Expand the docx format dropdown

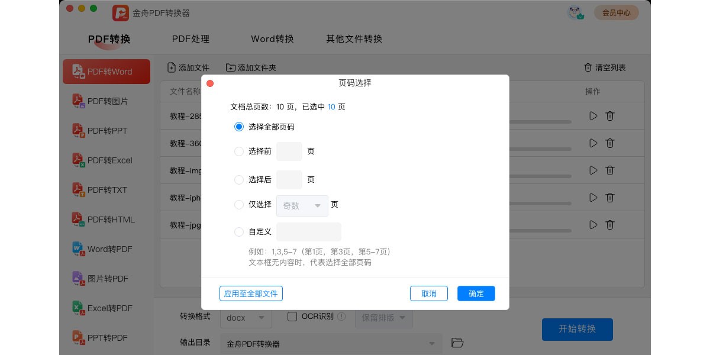[246, 318]
